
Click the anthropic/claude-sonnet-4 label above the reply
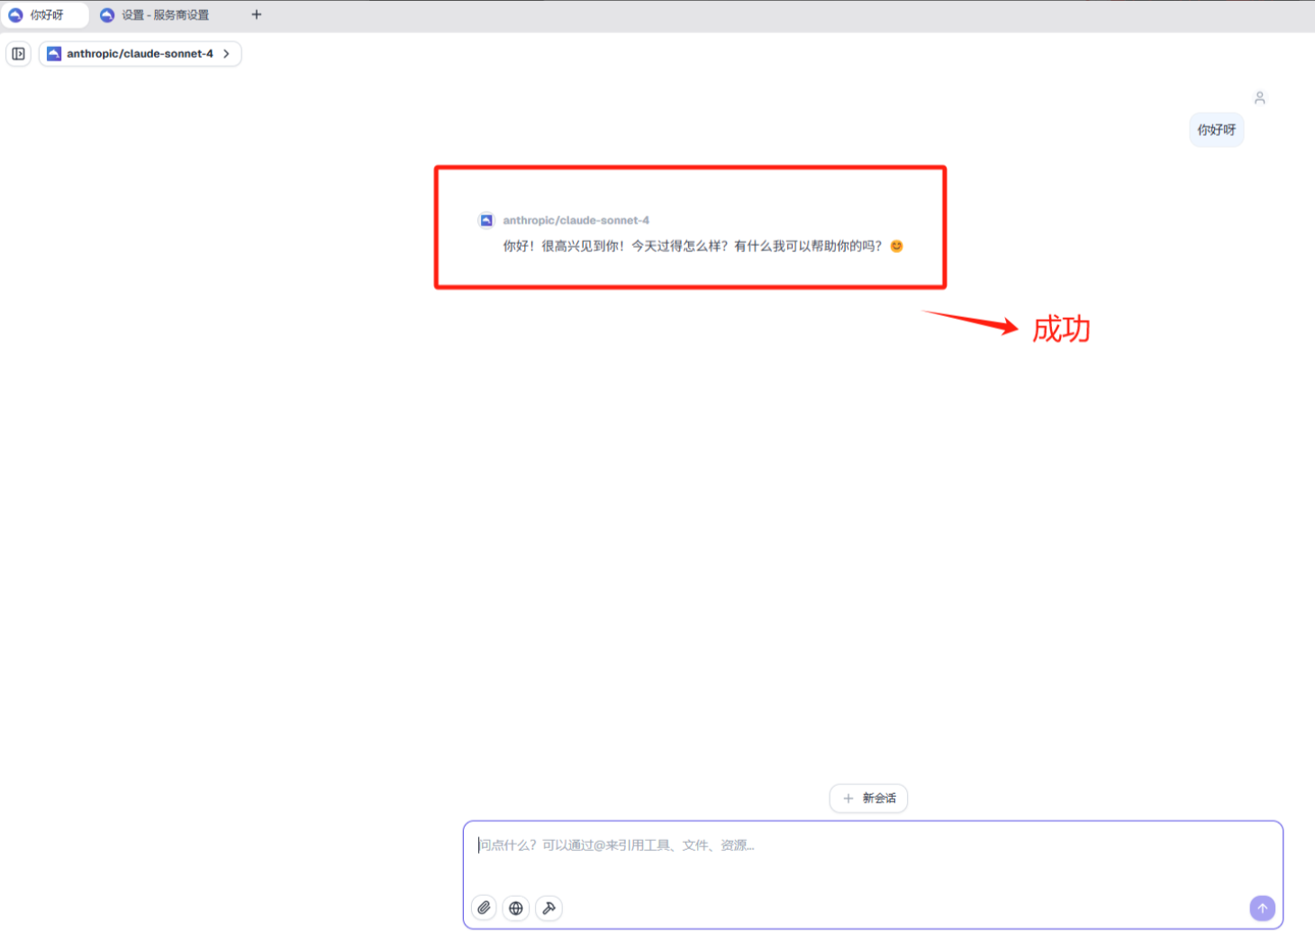(576, 221)
